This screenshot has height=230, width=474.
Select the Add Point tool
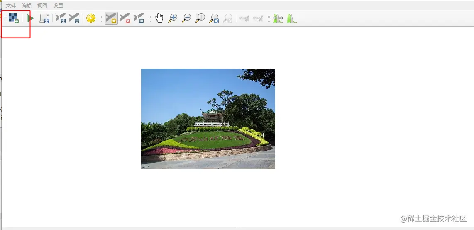click(x=111, y=18)
